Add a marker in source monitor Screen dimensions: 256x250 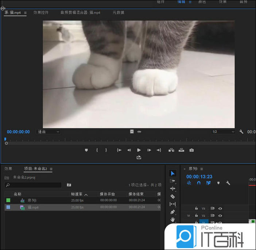coord(86,150)
